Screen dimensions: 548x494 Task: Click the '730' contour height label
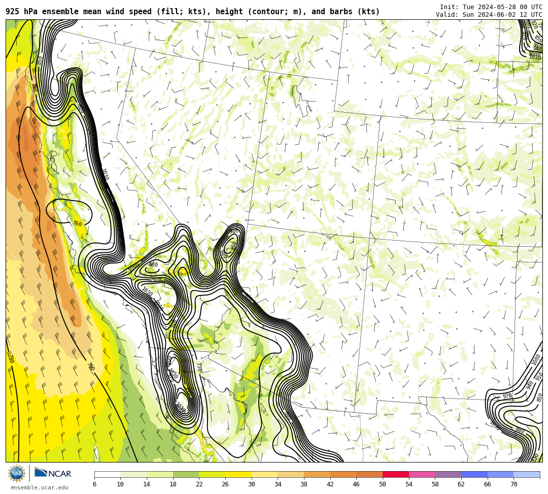pyautogui.click(x=199, y=367)
